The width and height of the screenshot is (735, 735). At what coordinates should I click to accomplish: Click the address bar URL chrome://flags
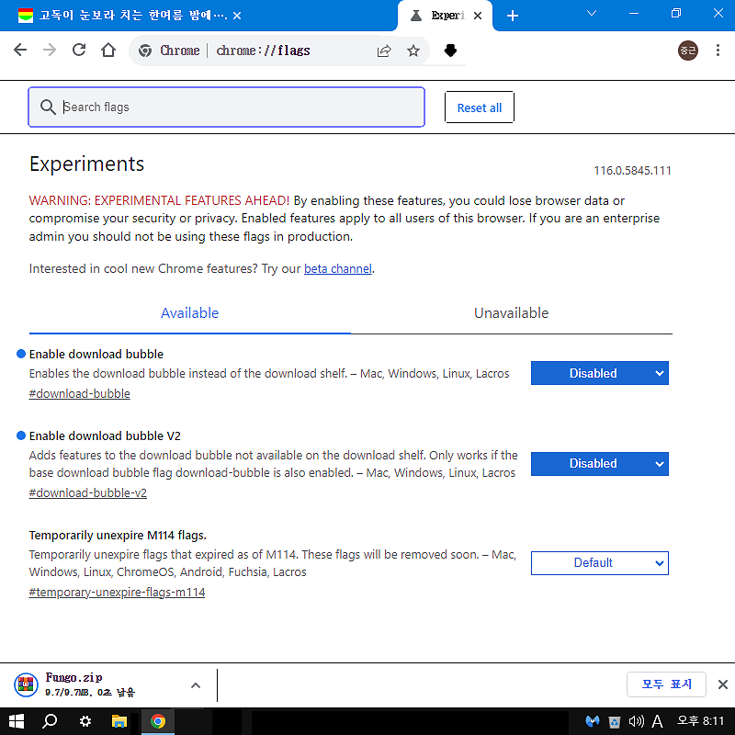[263, 51]
